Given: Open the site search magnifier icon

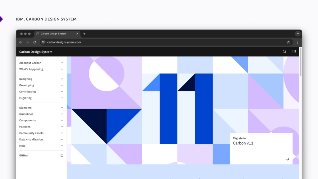Looking at the screenshot, I should 284,51.
